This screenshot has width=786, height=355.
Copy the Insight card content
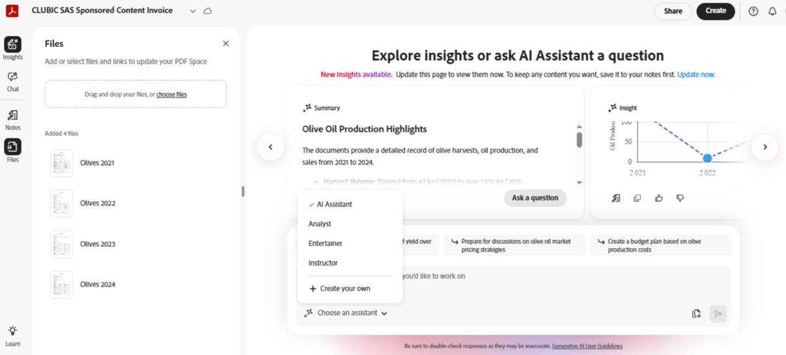pos(637,198)
